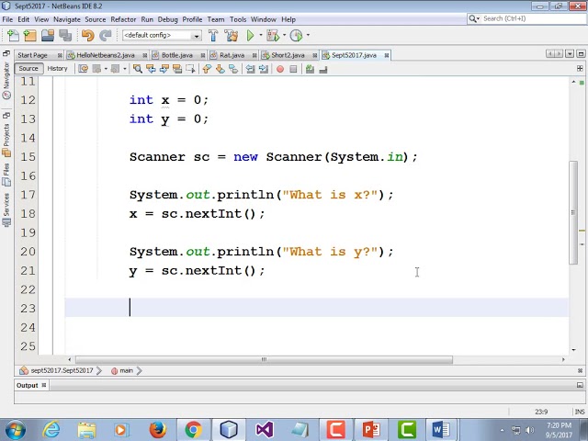This screenshot has width=588, height=441.
Task: Open the File menu
Action: pyautogui.click(x=7, y=19)
